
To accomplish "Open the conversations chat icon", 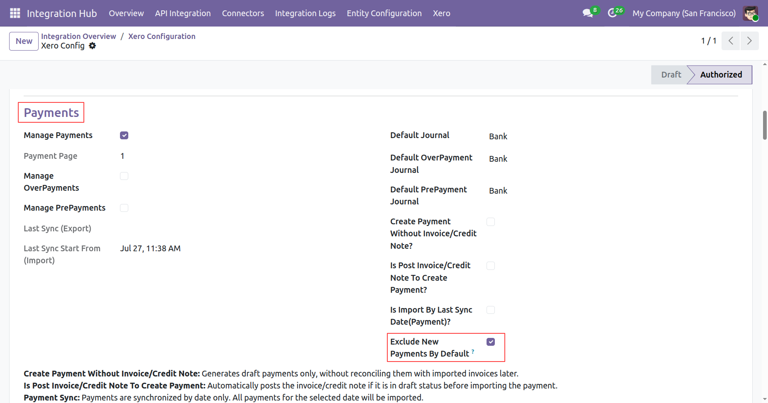I will (x=588, y=13).
